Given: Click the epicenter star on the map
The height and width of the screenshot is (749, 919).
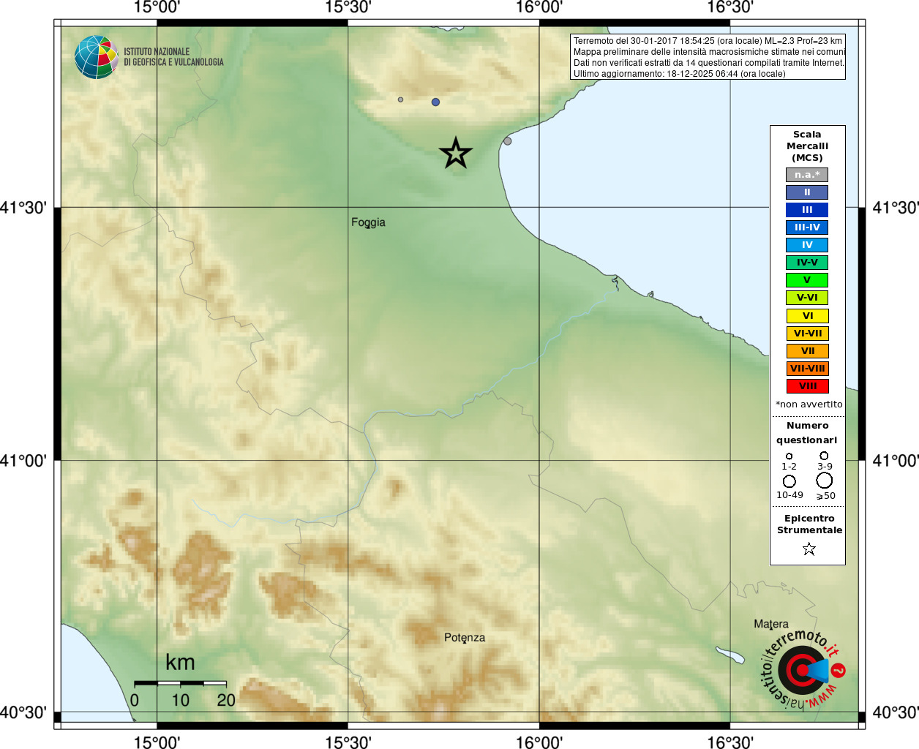Looking at the screenshot, I should tap(456, 153).
